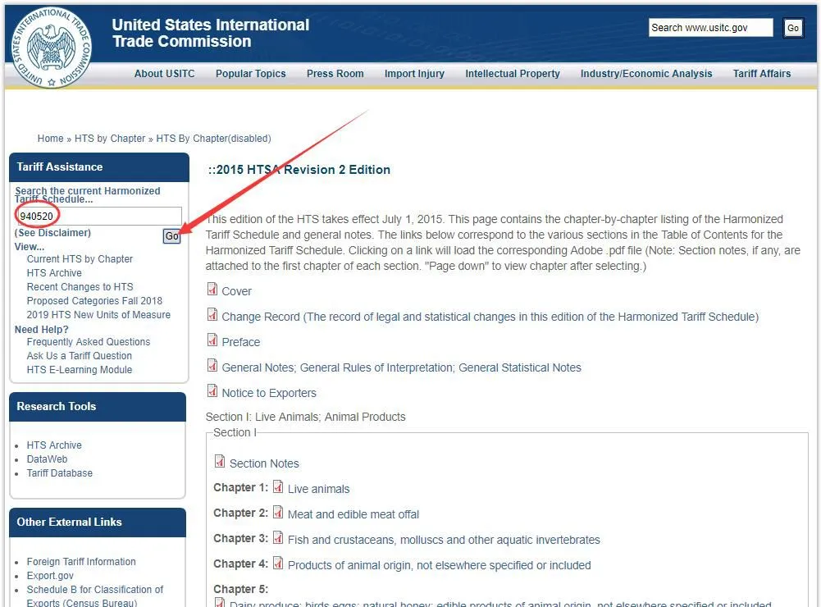
Task: Open the Chapter 1 Live animals PDF icon
Action: click(x=278, y=486)
